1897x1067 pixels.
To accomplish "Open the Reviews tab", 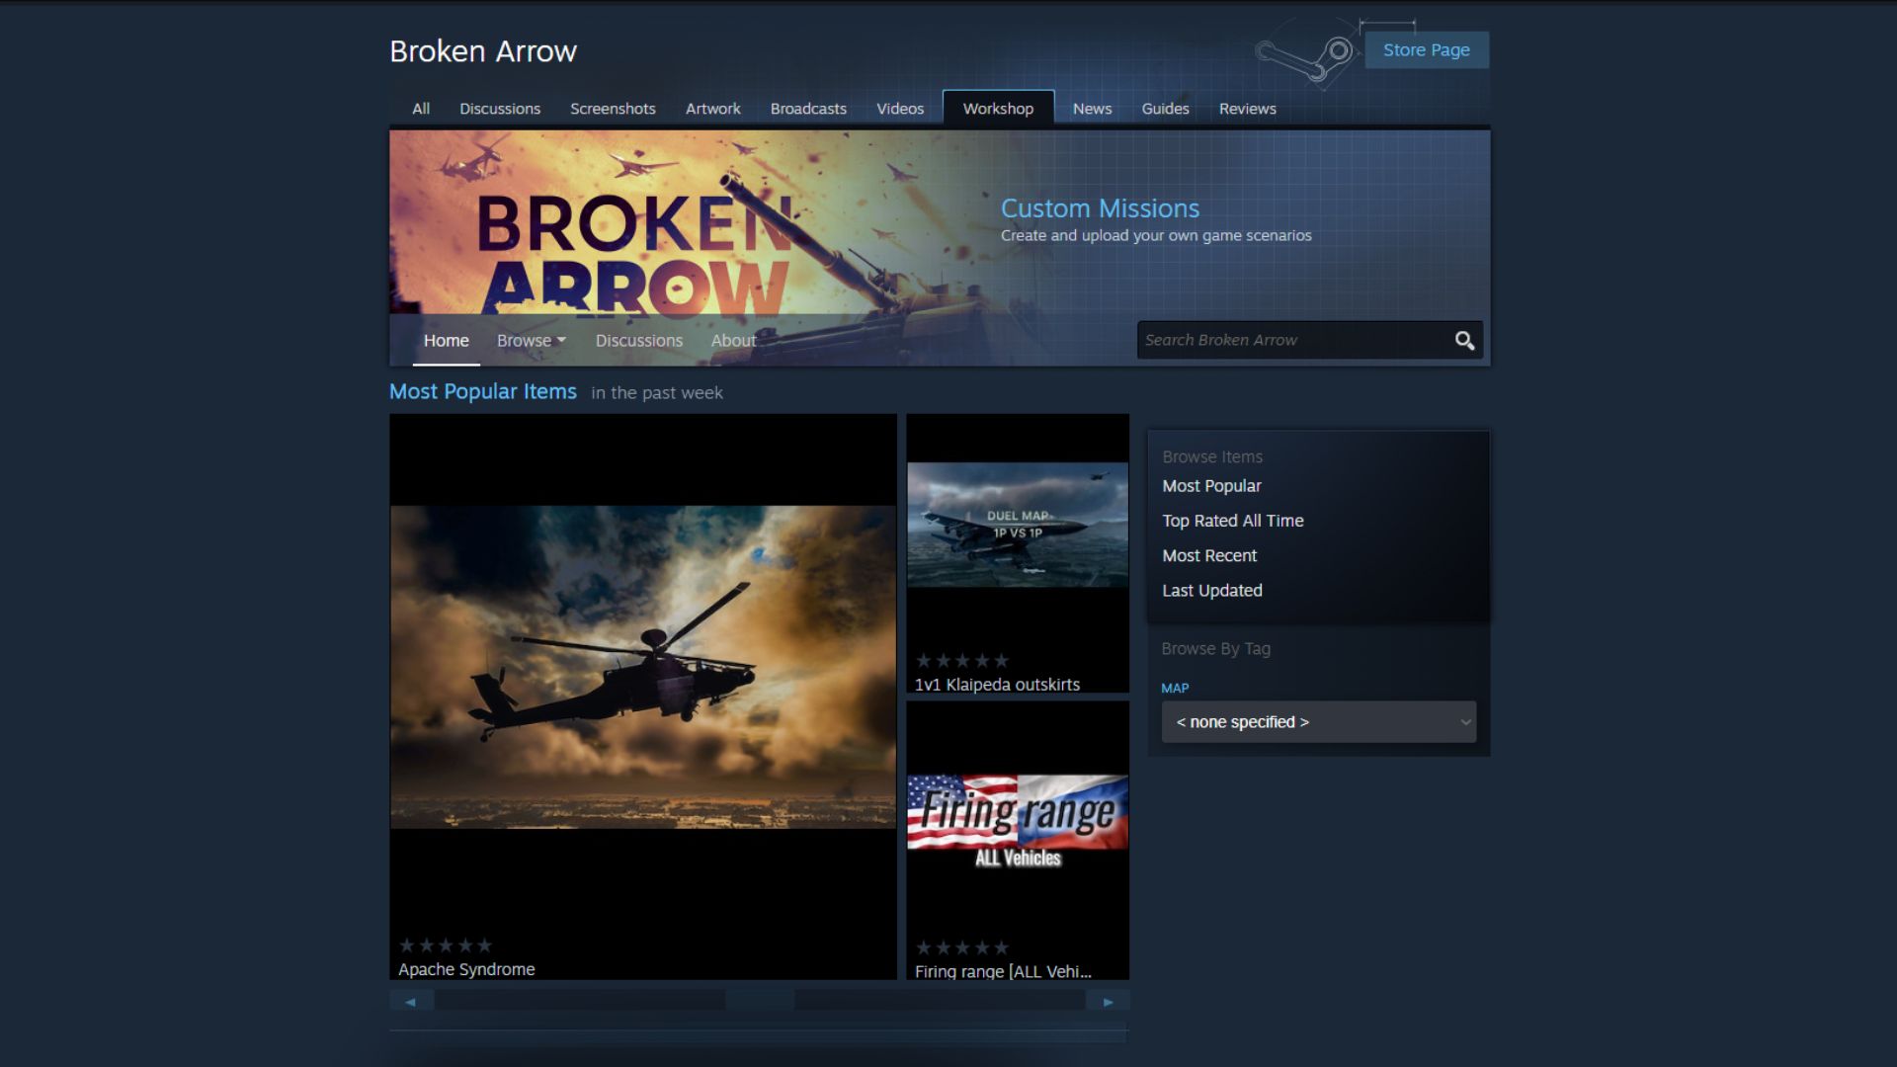I will [1247, 109].
